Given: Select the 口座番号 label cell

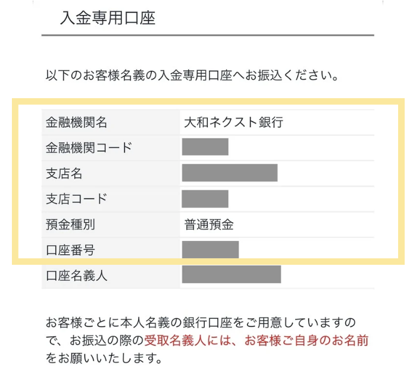Looking at the screenshot, I should pos(111,250).
